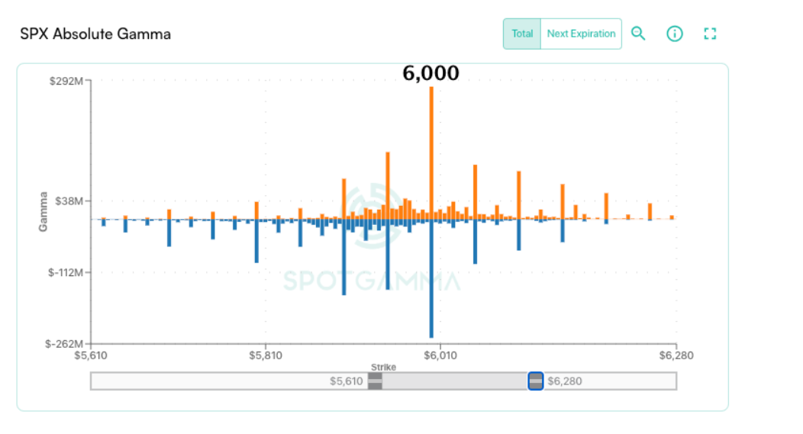Click the $6,280 x-axis tick label
The height and width of the screenshot is (434, 803).
(x=676, y=355)
